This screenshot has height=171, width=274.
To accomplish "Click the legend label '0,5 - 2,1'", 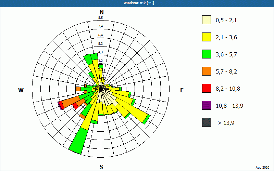I will pyautogui.click(x=226, y=21).
